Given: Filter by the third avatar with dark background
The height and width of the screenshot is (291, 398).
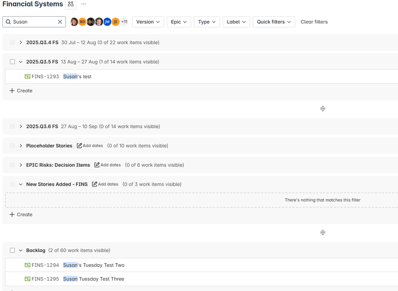Looking at the screenshot, I should (x=90, y=22).
